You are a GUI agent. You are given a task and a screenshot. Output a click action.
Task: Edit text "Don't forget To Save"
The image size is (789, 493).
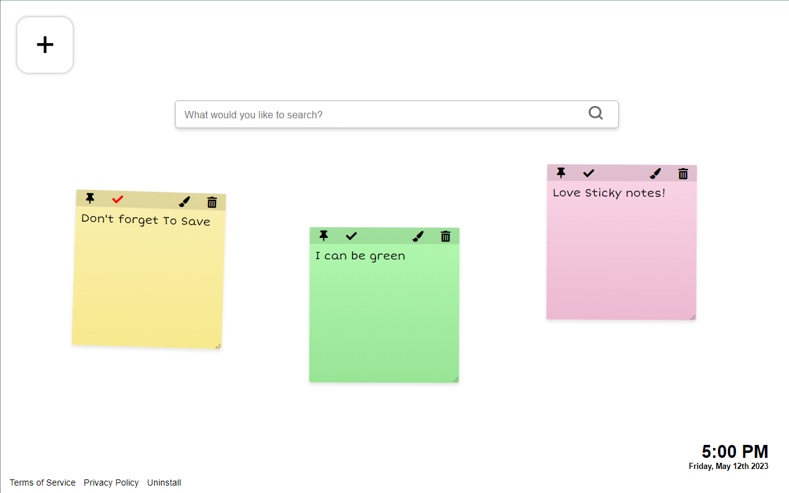[145, 219]
